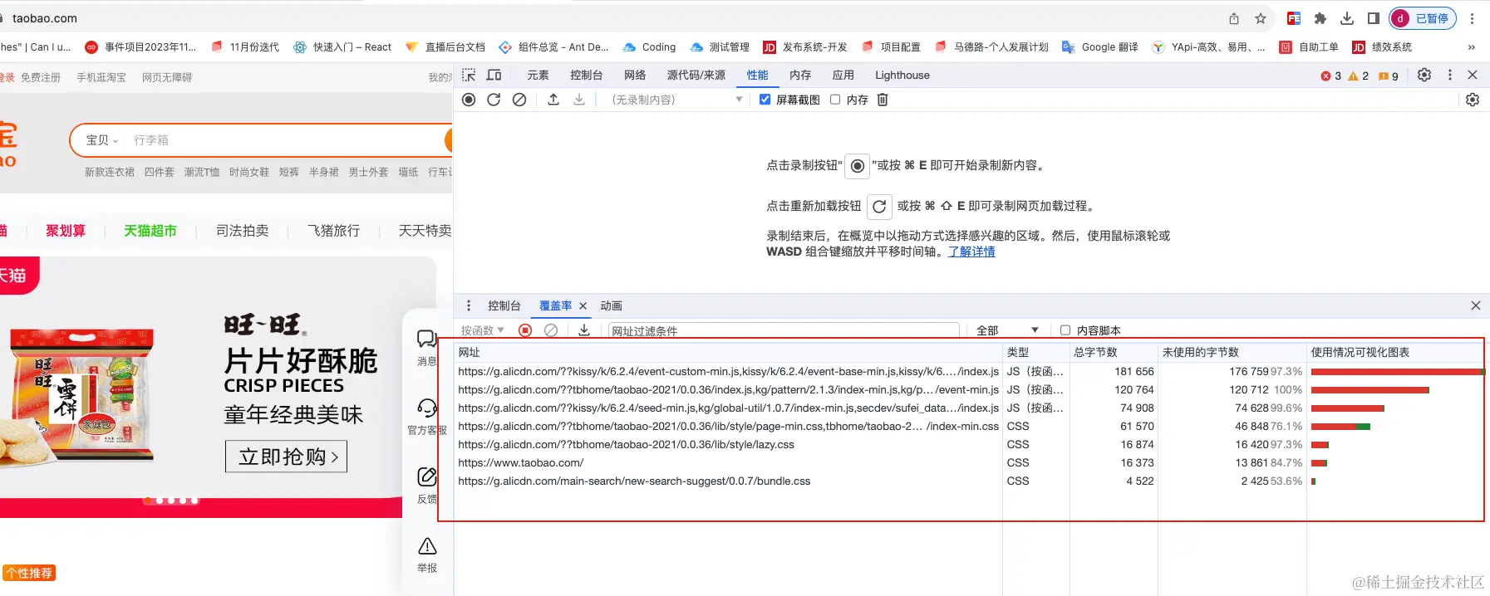Open Performance capture settings gear
The height and width of the screenshot is (596, 1490).
tap(1473, 100)
